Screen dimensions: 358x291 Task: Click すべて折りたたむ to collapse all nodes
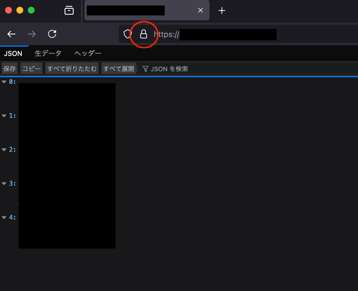coord(72,69)
